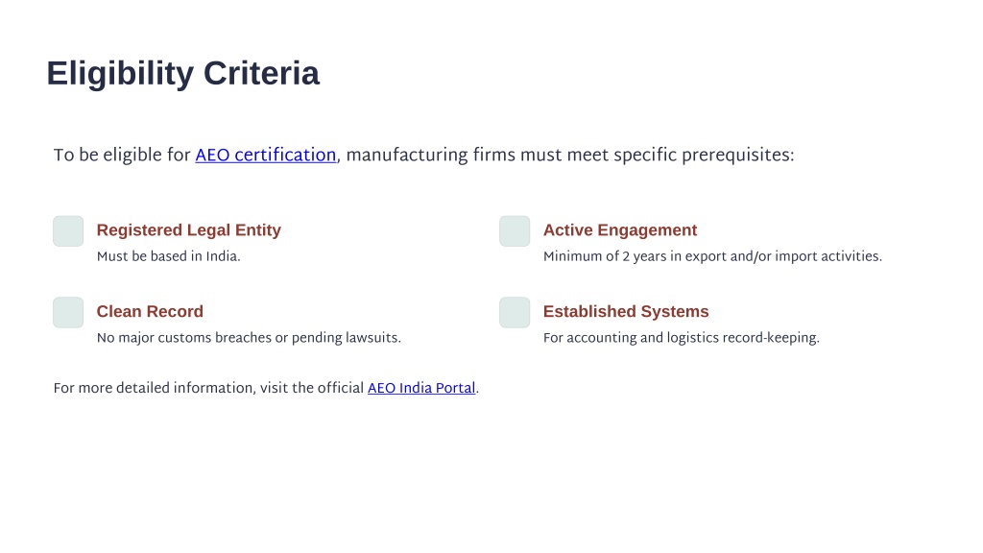Image resolution: width=983 pixels, height=553 pixels.
Task: Click the 'To be eligible for' intro text
Action: pos(122,155)
